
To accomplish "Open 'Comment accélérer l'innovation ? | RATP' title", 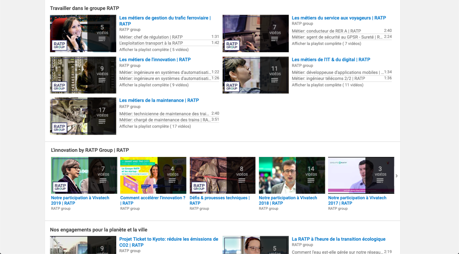I will [153, 201].
